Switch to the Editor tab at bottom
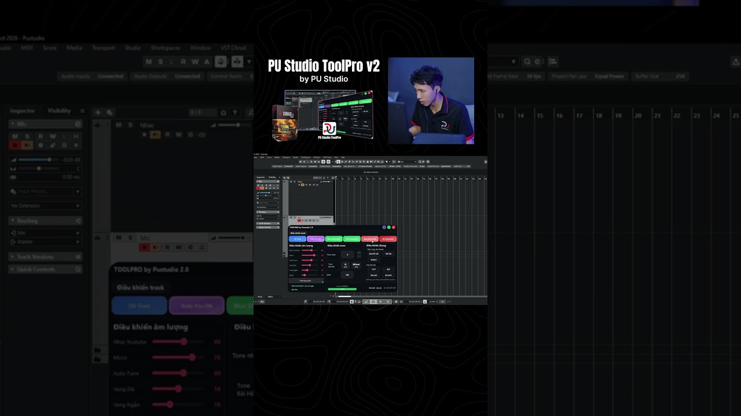741x416 pixels. (x=270, y=296)
